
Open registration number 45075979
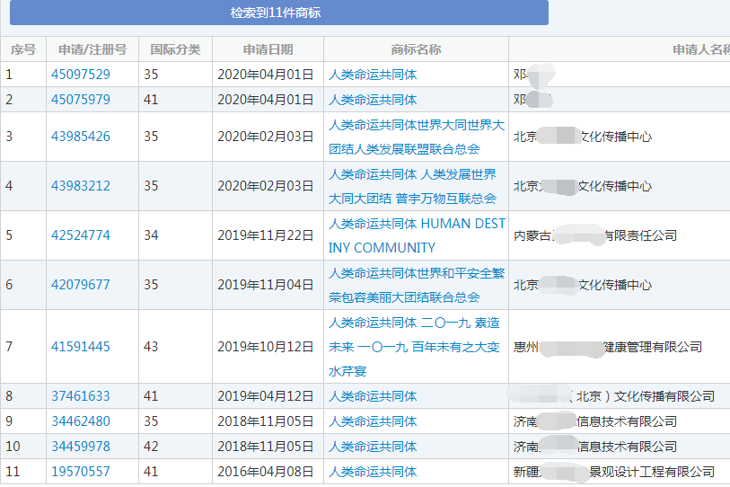81,100
